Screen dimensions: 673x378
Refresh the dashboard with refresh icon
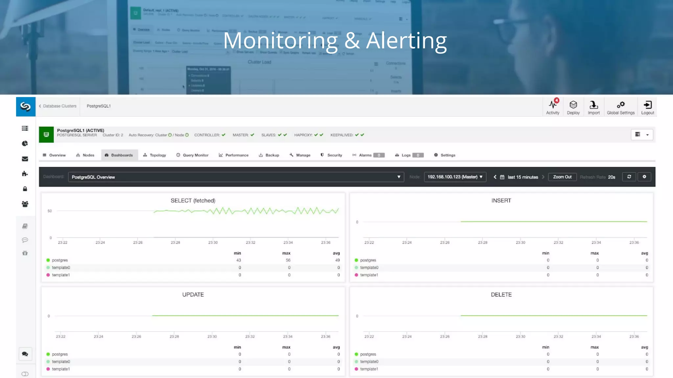(x=629, y=177)
